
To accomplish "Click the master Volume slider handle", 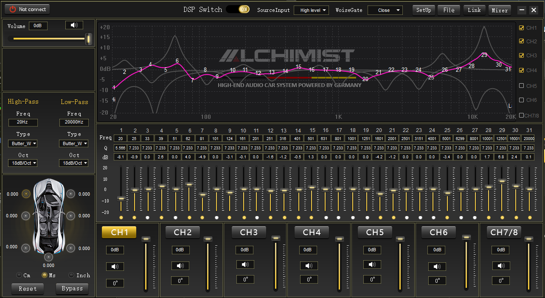I will click(88, 39).
